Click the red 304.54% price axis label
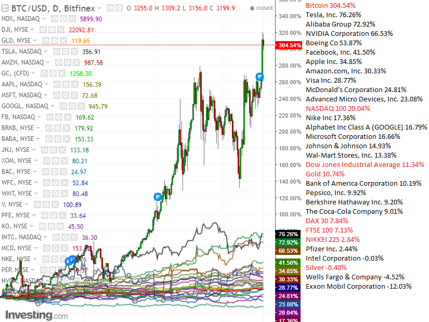 pyautogui.click(x=289, y=45)
